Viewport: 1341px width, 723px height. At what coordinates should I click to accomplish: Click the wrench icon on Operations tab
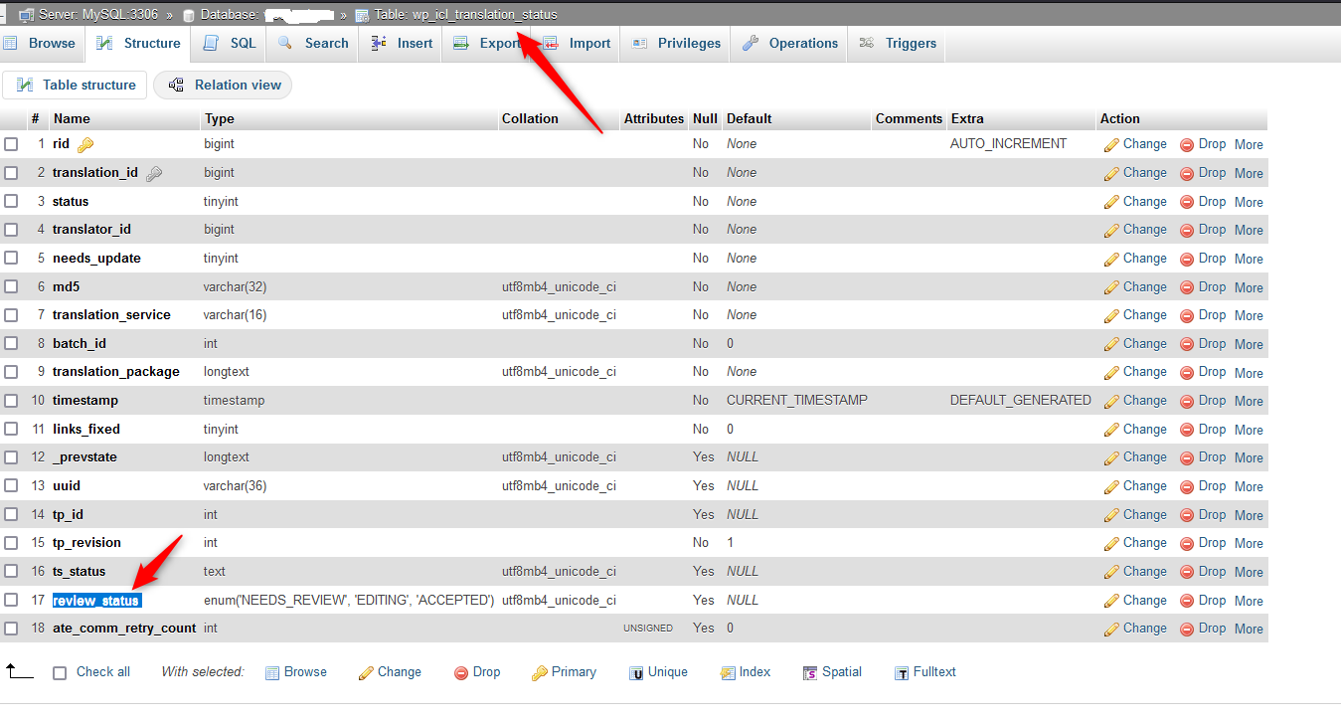[751, 44]
